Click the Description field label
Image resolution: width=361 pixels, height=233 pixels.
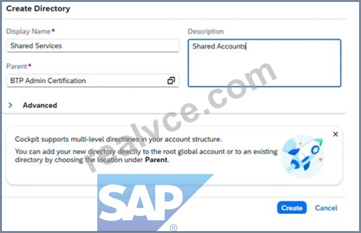(205, 31)
